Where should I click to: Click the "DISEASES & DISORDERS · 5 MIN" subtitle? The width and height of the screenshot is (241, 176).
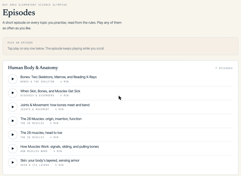point(44,95)
